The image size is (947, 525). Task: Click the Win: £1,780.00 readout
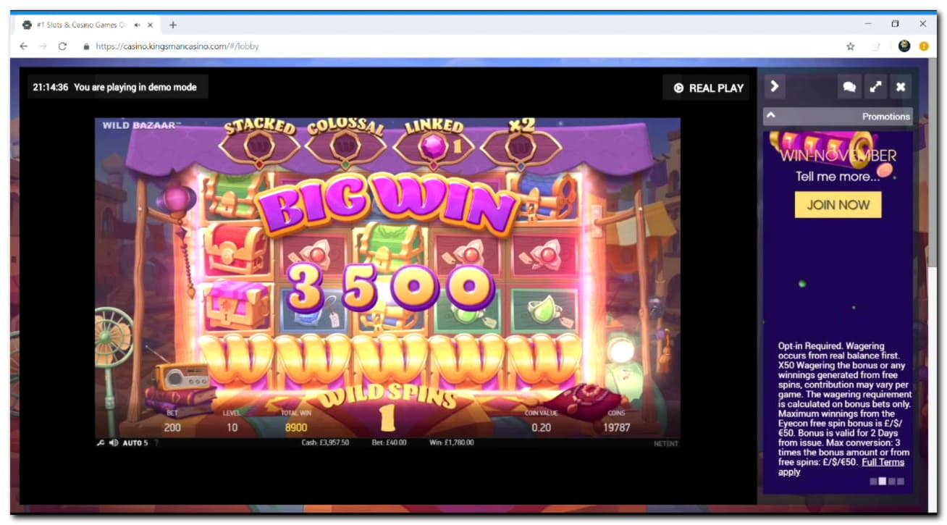coord(452,442)
